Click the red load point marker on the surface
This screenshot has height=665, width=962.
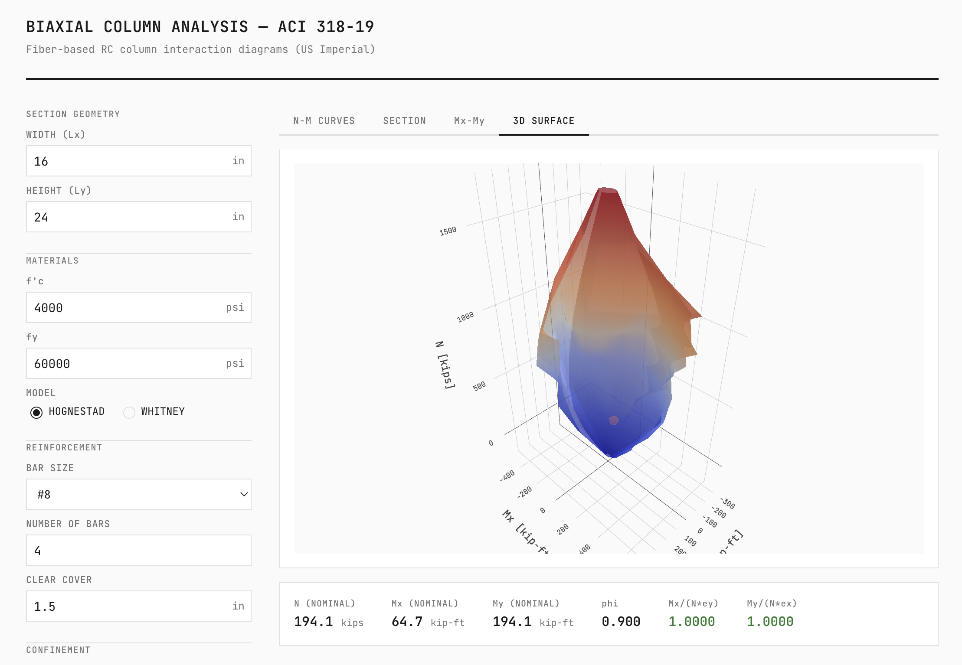pos(613,420)
